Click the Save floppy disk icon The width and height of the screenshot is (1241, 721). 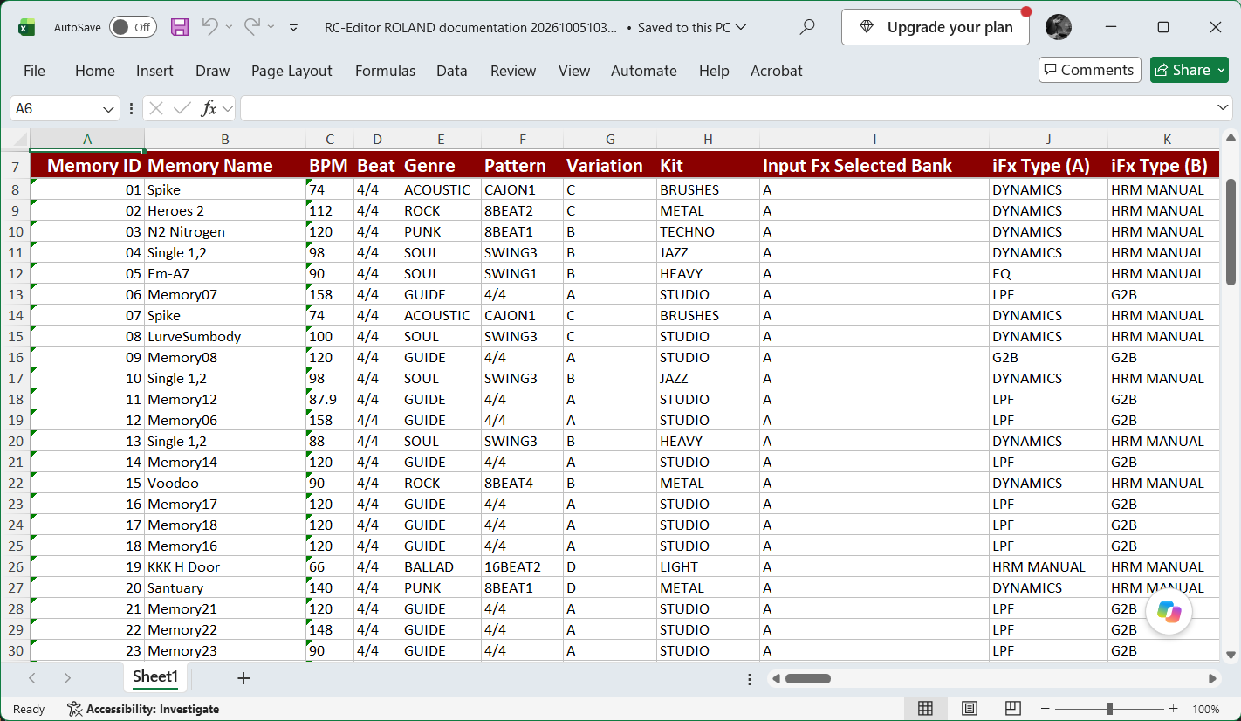click(180, 27)
